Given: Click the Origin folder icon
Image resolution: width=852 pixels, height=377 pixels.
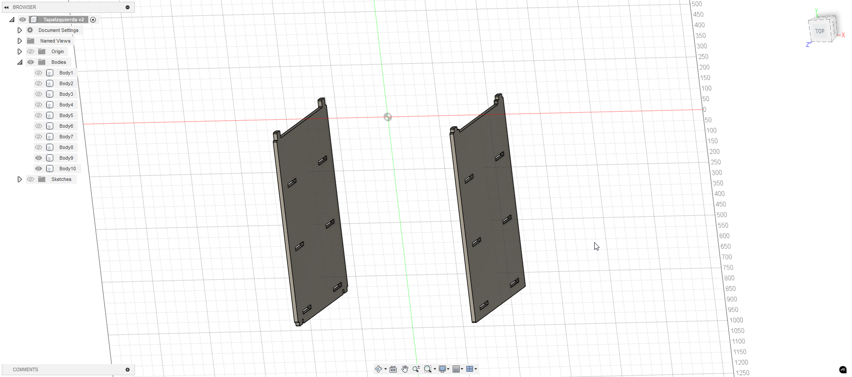Looking at the screenshot, I should (x=42, y=51).
